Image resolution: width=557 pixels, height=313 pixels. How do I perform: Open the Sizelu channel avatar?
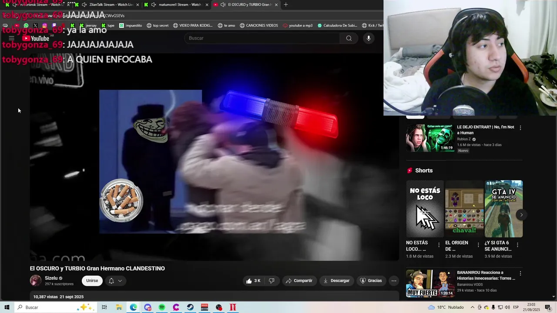click(36, 281)
